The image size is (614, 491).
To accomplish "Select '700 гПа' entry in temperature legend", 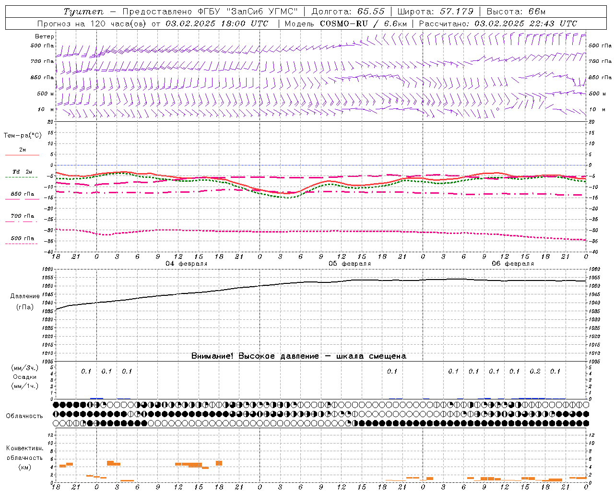I will click(23, 216).
